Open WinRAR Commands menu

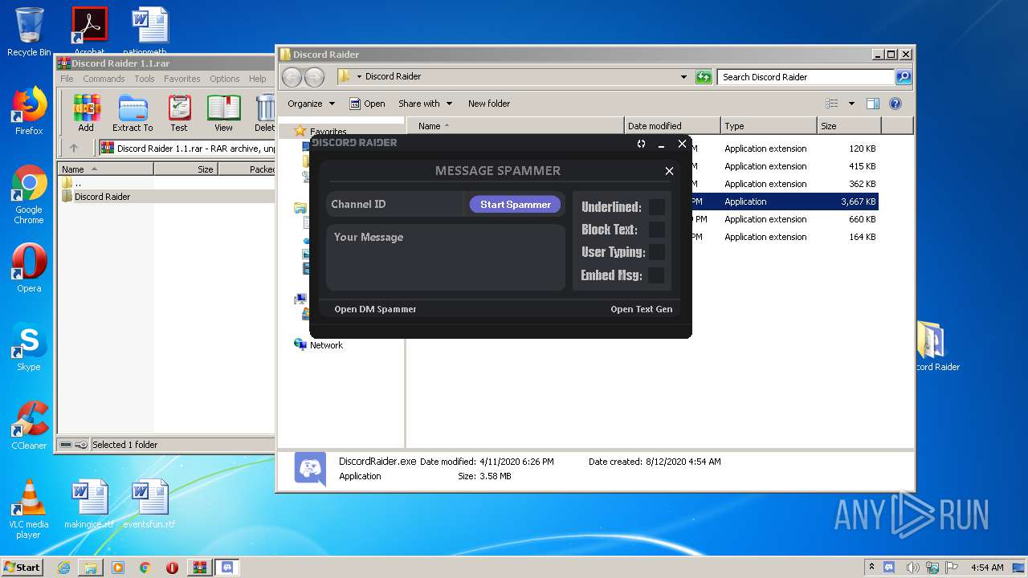point(104,79)
